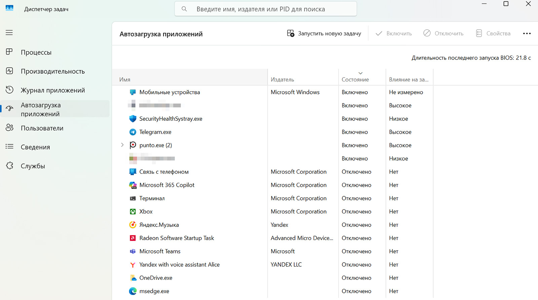Select the Терминал row name
The width and height of the screenshot is (538, 300).
click(x=152, y=198)
